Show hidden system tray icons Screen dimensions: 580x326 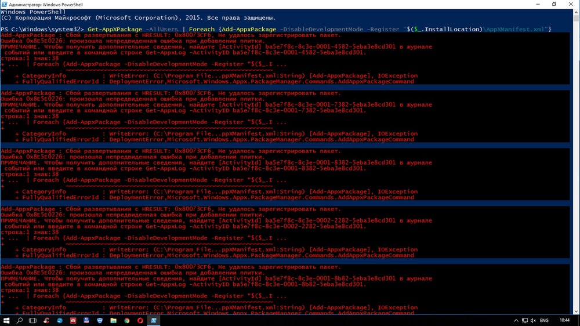516,320
